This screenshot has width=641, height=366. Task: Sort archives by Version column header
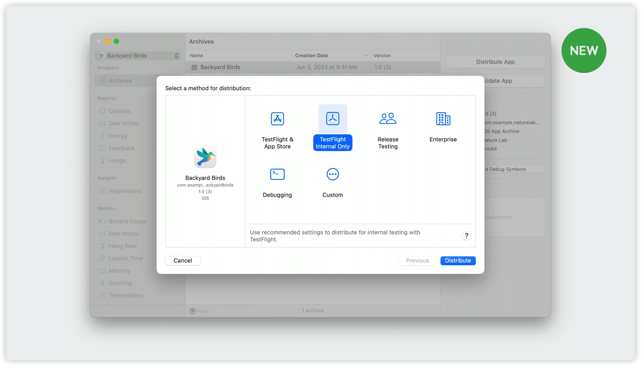[x=405, y=55]
